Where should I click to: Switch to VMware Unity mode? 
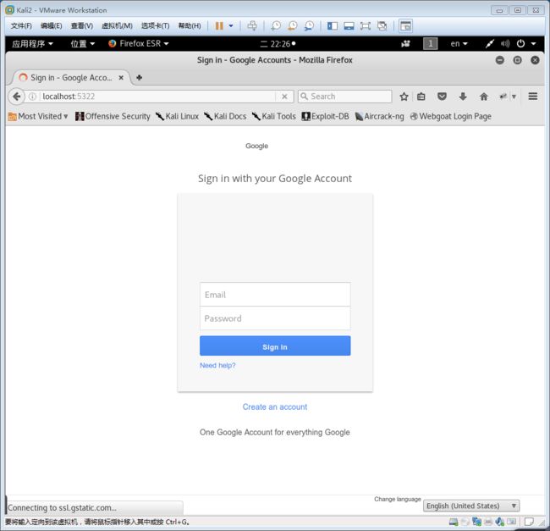pos(382,26)
